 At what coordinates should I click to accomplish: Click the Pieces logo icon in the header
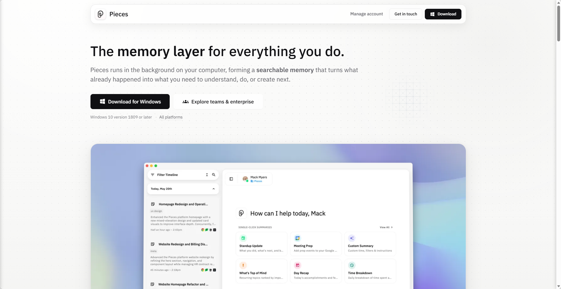pyautogui.click(x=100, y=14)
